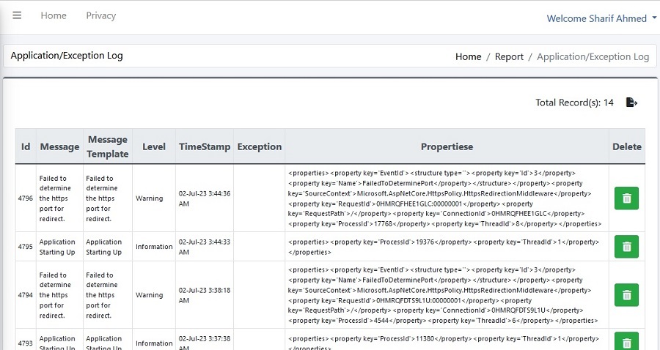Viewport: 660px width, 350px height.
Task: Click Warning level in row 4794
Action: tap(149, 295)
